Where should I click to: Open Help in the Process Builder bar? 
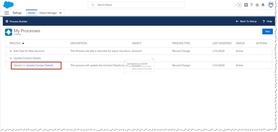click(267, 21)
